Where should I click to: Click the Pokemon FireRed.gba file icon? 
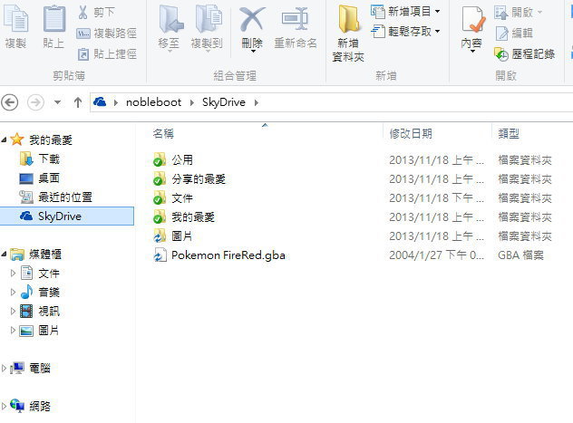tap(160, 255)
